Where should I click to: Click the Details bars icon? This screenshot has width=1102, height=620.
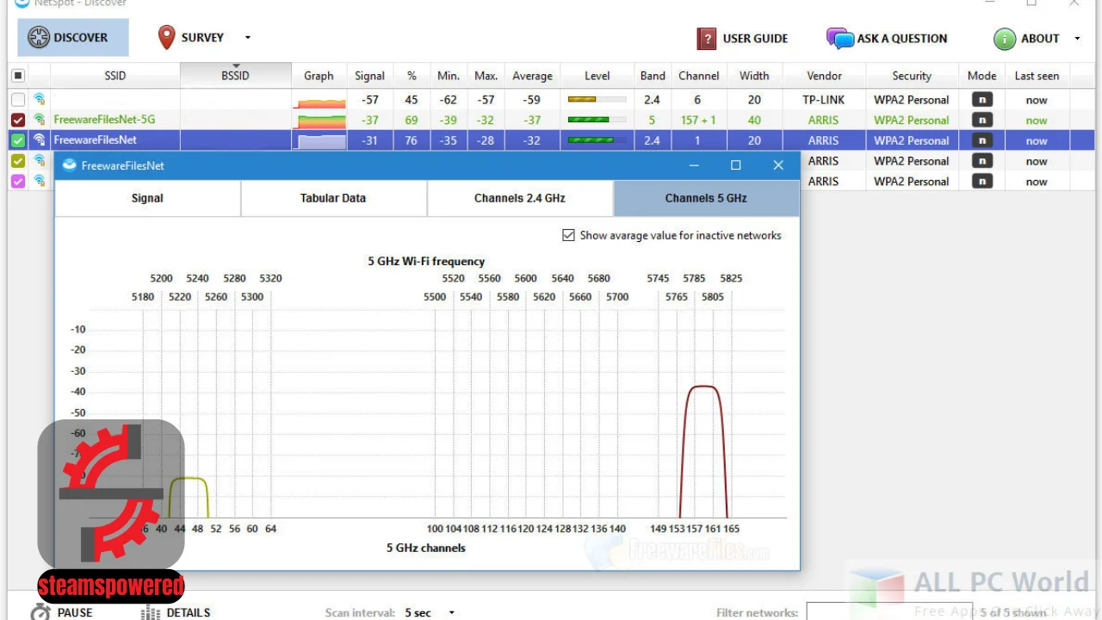tap(150, 613)
